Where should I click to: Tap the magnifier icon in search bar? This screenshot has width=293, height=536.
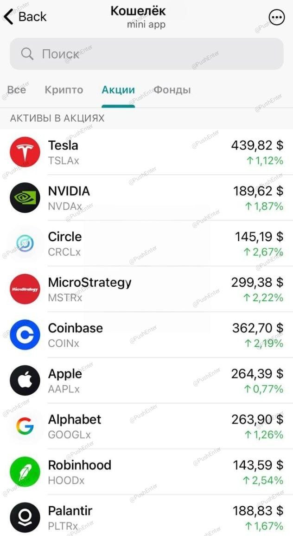pyautogui.click(x=27, y=54)
